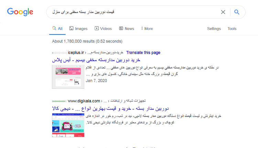Open the Videos search tab
The width and height of the screenshot is (258, 148).
103,29
